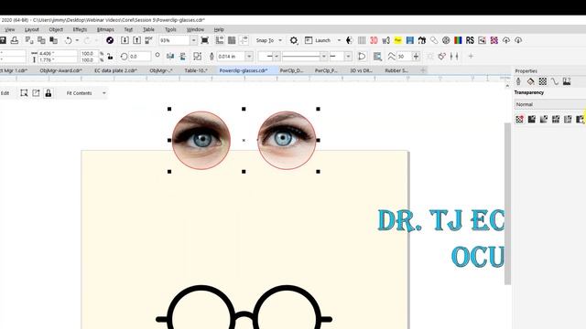Click the Import icon

[x=125, y=40]
